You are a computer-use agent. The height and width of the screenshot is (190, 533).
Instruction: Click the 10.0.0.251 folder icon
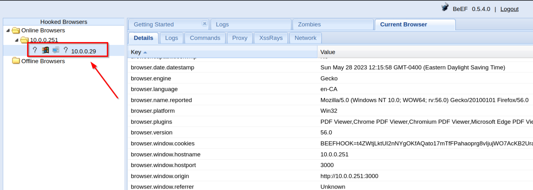(x=24, y=40)
